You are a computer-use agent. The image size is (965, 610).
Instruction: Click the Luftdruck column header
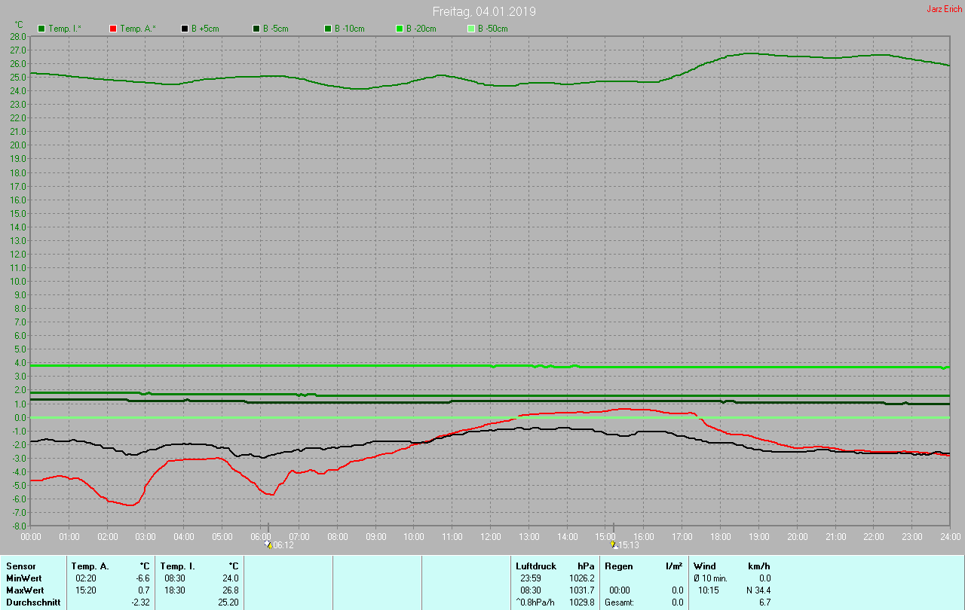point(535,566)
